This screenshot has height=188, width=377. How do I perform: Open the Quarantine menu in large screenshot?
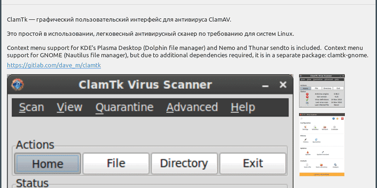(124, 107)
